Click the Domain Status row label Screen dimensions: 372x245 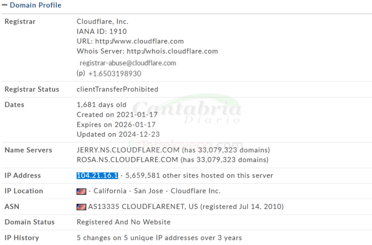[x=30, y=222]
